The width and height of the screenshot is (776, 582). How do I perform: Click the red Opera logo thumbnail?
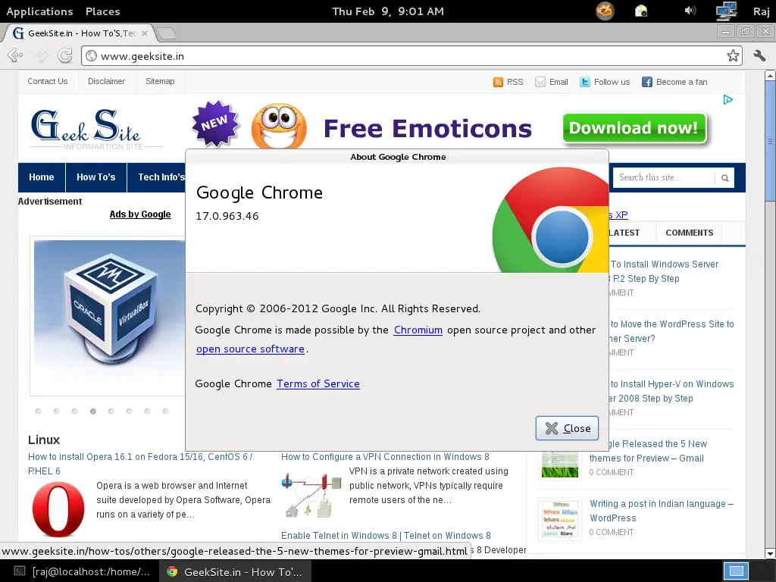pos(58,509)
